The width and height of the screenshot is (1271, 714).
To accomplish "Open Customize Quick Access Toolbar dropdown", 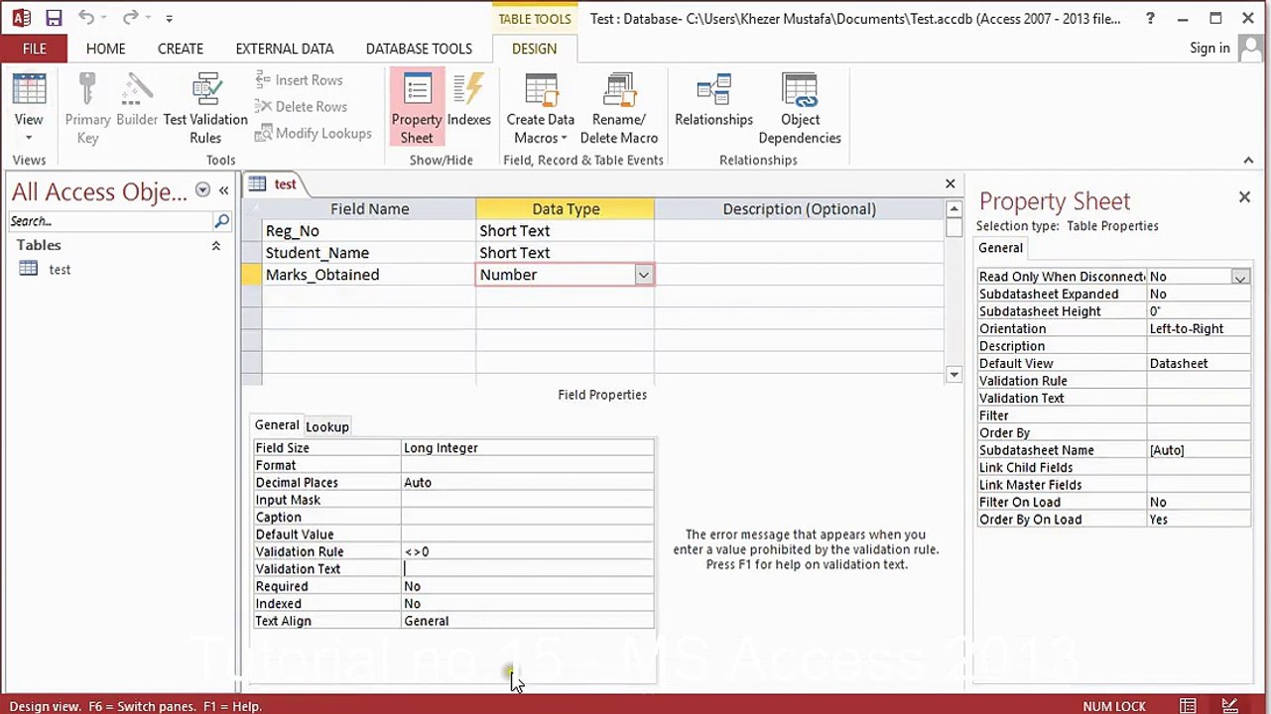I will pos(169,18).
